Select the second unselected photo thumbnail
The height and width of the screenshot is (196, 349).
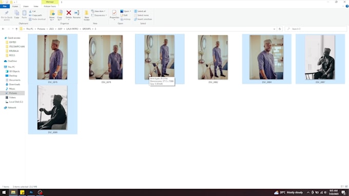point(213,57)
